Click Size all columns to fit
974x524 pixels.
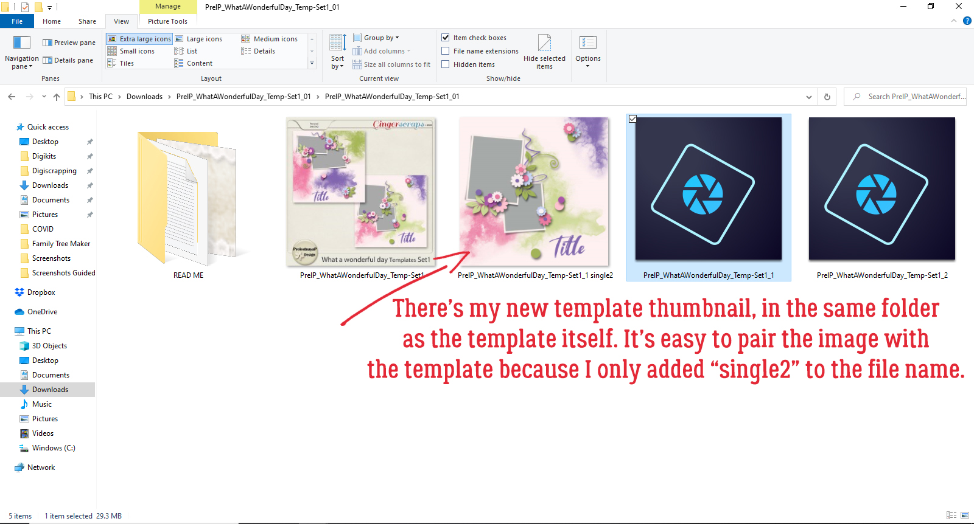pyautogui.click(x=391, y=64)
